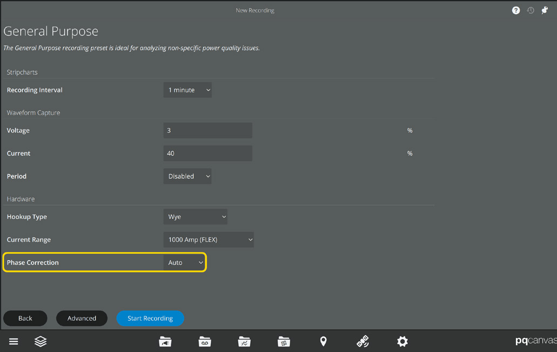This screenshot has width=557, height=352.
Task: Open the hamburger menu
Action: click(14, 341)
